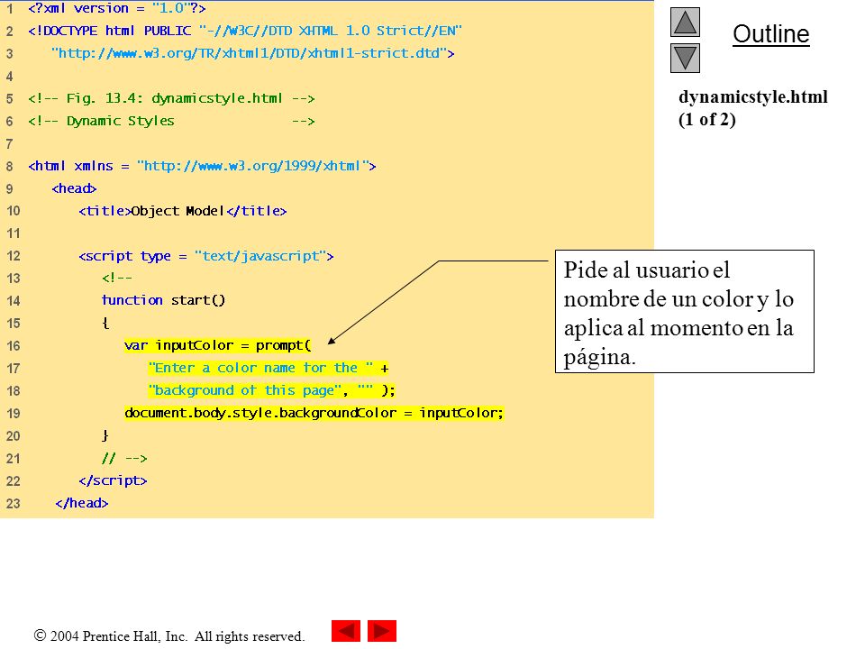
Task: Click the '// -->' comment on line 21
Action: coord(124,458)
